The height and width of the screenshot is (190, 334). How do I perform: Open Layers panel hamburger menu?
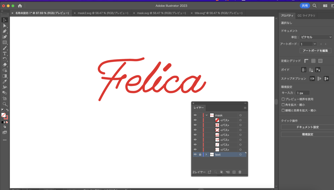(245, 108)
